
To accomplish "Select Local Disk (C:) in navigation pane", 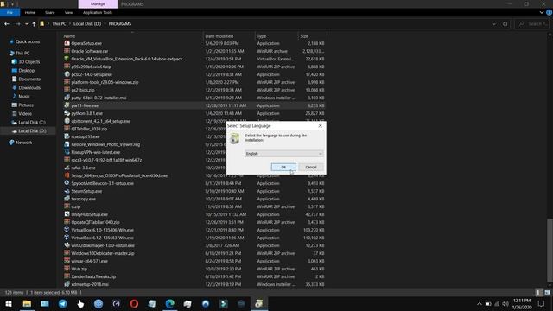I will click(x=32, y=123).
